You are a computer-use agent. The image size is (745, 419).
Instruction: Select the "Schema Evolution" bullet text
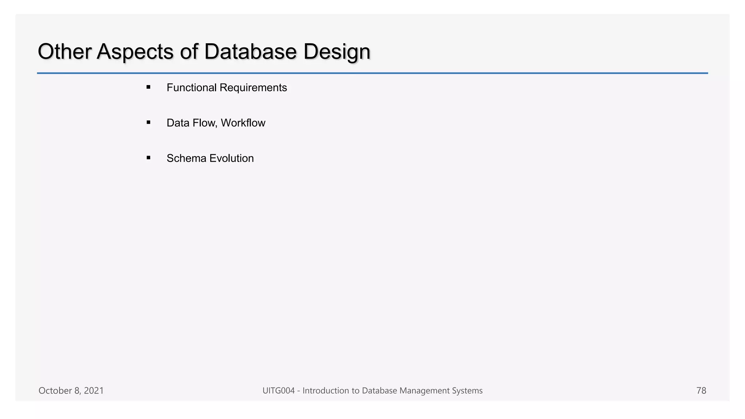[x=210, y=158]
